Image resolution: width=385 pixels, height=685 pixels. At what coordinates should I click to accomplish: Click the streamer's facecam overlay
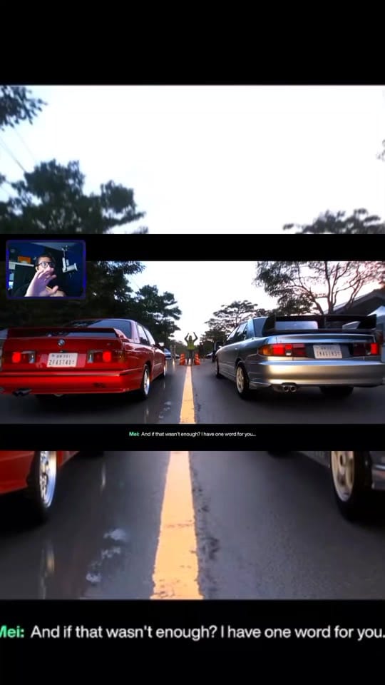(x=46, y=269)
